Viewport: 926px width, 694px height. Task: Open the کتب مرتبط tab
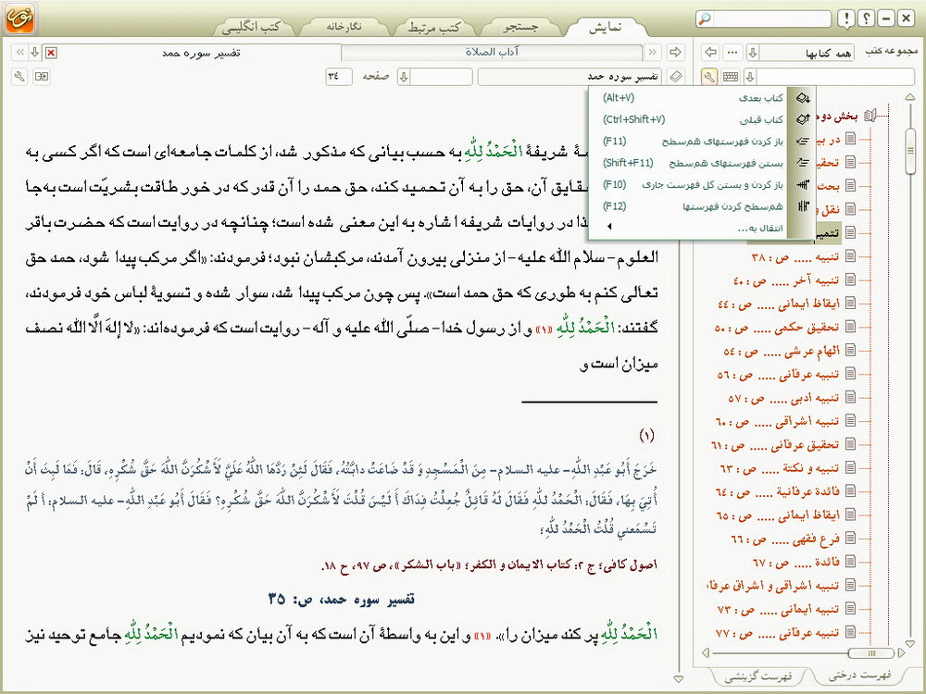tap(434, 27)
